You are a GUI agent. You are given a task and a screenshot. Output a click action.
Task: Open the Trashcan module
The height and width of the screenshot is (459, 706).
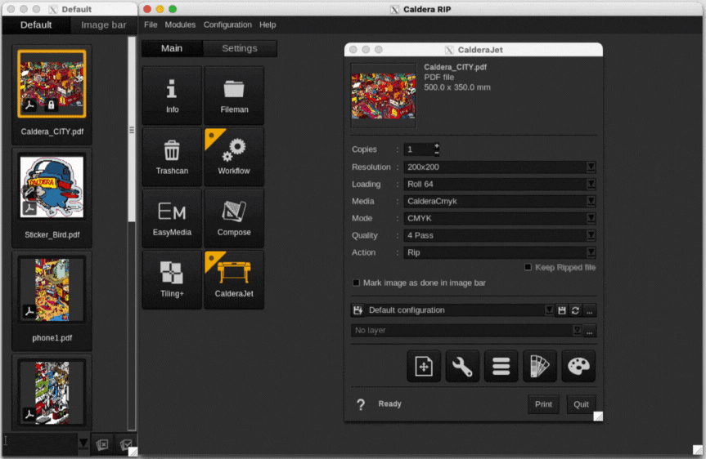[172, 157]
